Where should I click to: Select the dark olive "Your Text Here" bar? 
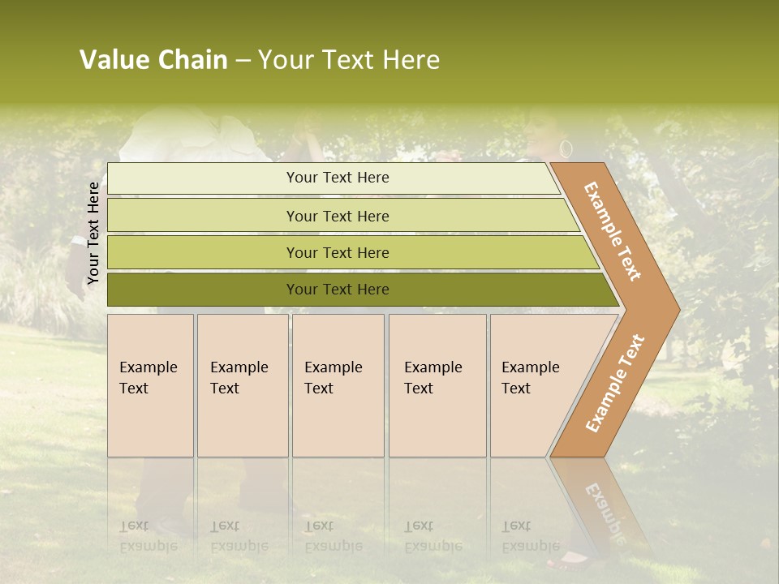tap(337, 290)
